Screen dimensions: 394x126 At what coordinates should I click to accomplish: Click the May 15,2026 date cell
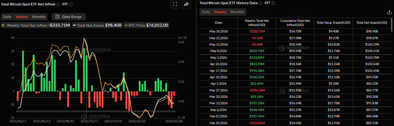219,44
